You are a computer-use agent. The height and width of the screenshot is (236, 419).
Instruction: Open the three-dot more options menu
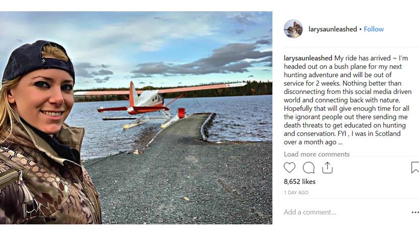tap(415, 212)
